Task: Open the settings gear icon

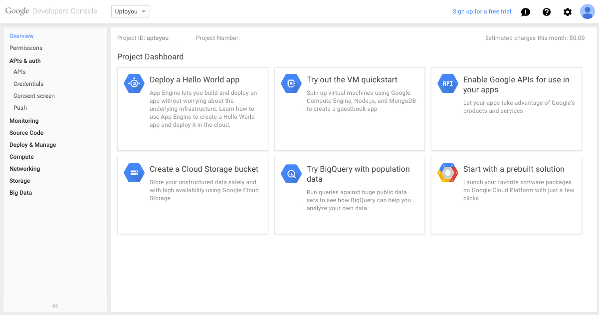Action: 568,12
